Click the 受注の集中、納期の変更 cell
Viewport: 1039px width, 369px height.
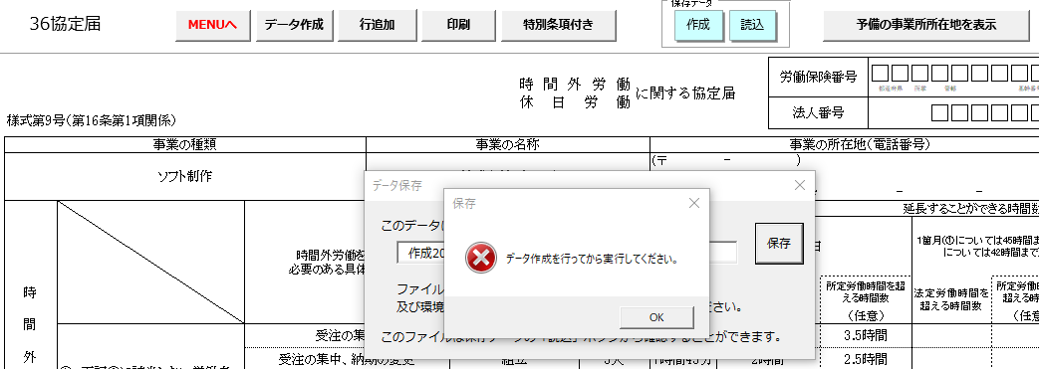(346, 360)
